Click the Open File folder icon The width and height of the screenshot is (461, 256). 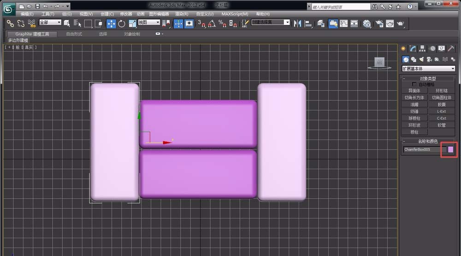tap(30, 6)
